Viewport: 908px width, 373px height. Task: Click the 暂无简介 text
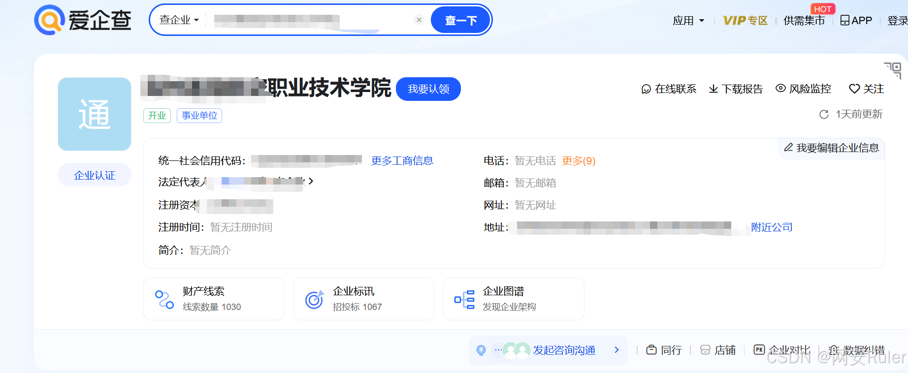(210, 250)
